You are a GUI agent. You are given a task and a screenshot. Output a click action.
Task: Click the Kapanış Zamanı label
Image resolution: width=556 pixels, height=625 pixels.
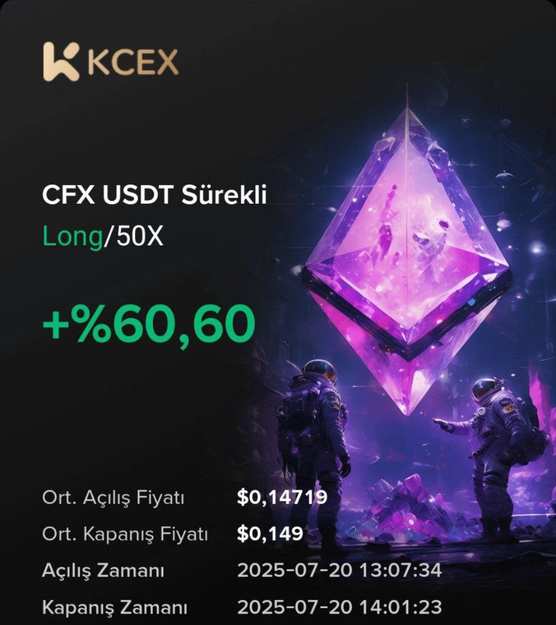[x=115, y=607]
